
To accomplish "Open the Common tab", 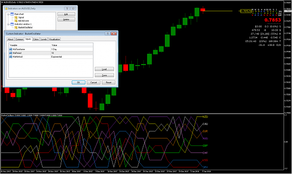I will point(19,39).
